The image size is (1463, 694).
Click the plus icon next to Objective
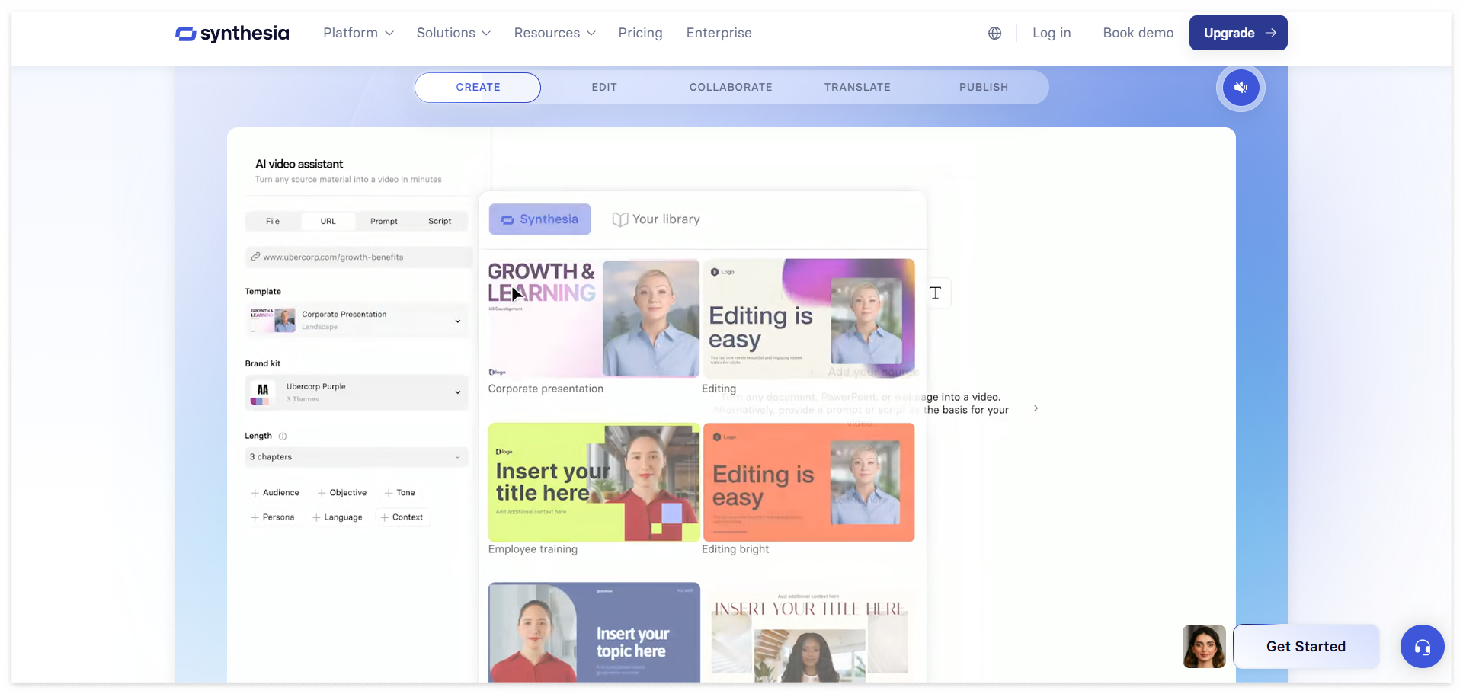(x=322, y=494)
